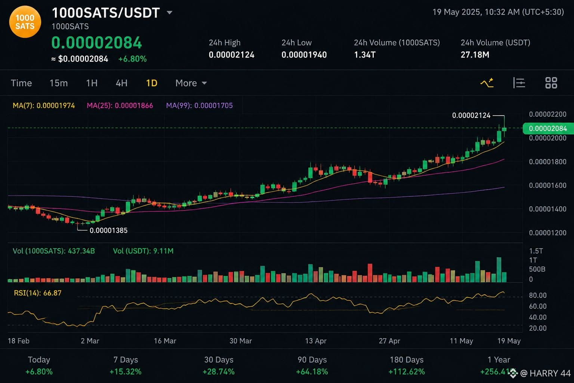Click the +6.80% change next to dollar price
This screenshot has width=574, height=383.
[132, 59]
